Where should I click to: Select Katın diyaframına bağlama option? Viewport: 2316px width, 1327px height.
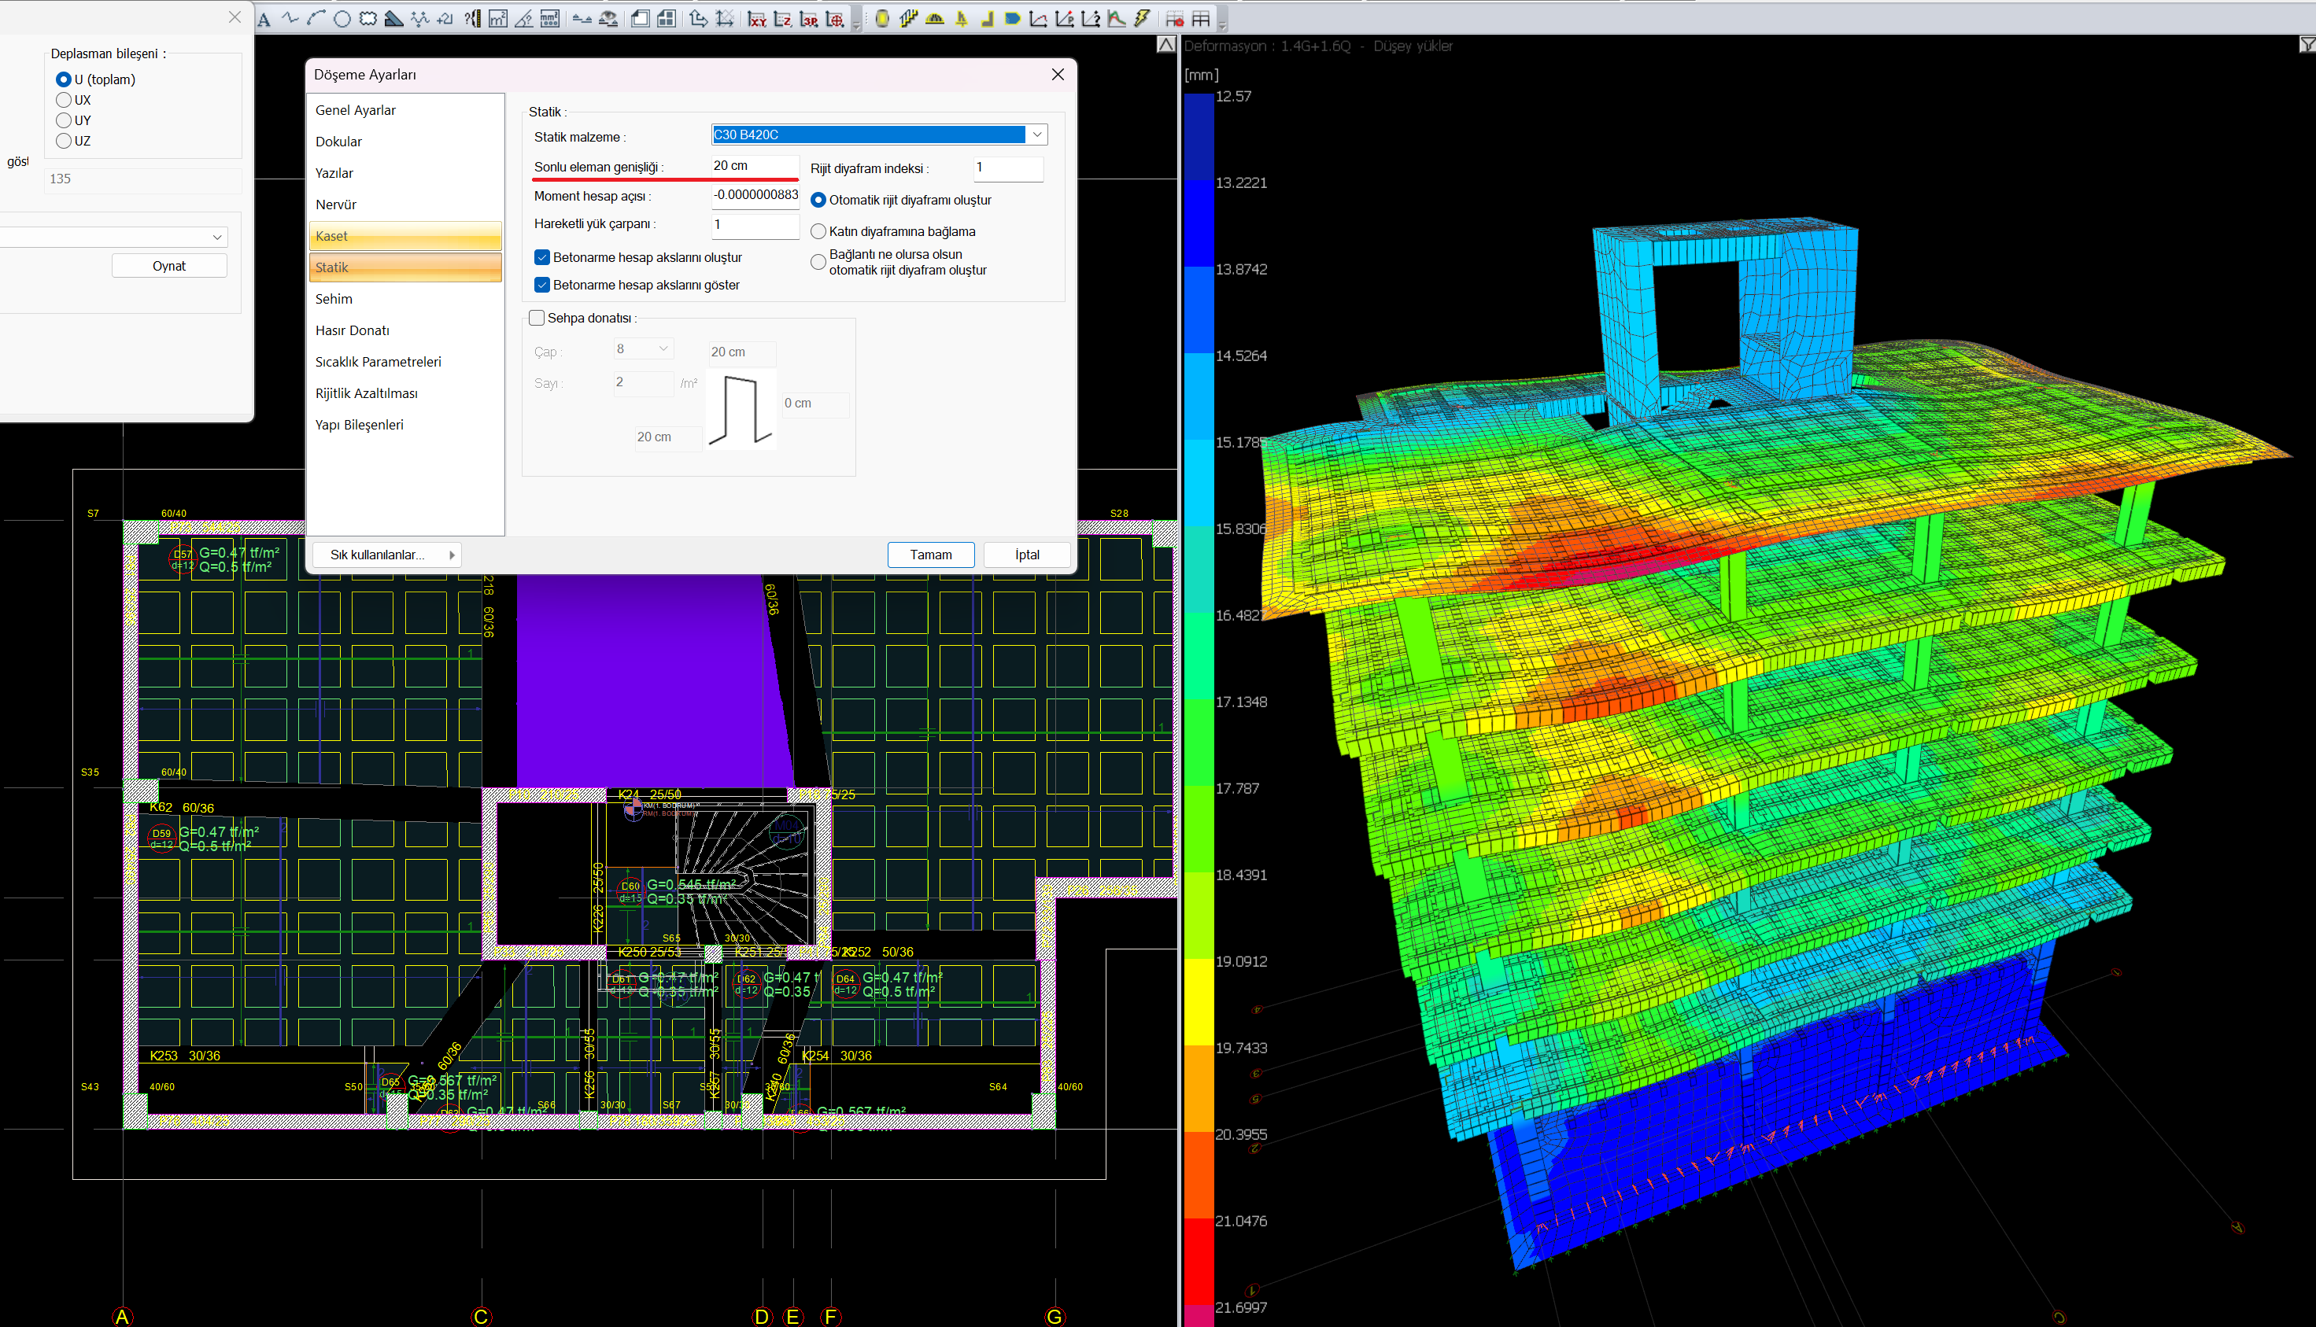click(818, 231)
